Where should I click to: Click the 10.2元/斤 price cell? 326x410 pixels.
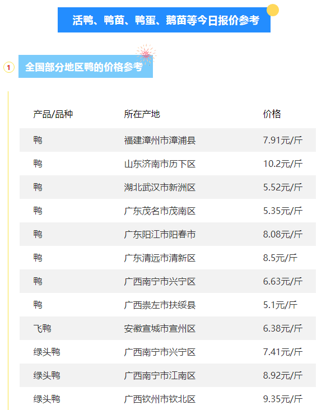283,164
